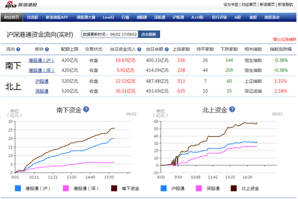
Task: Open the 港股通（沪） link in the table
Action: [x=42, y=60]
